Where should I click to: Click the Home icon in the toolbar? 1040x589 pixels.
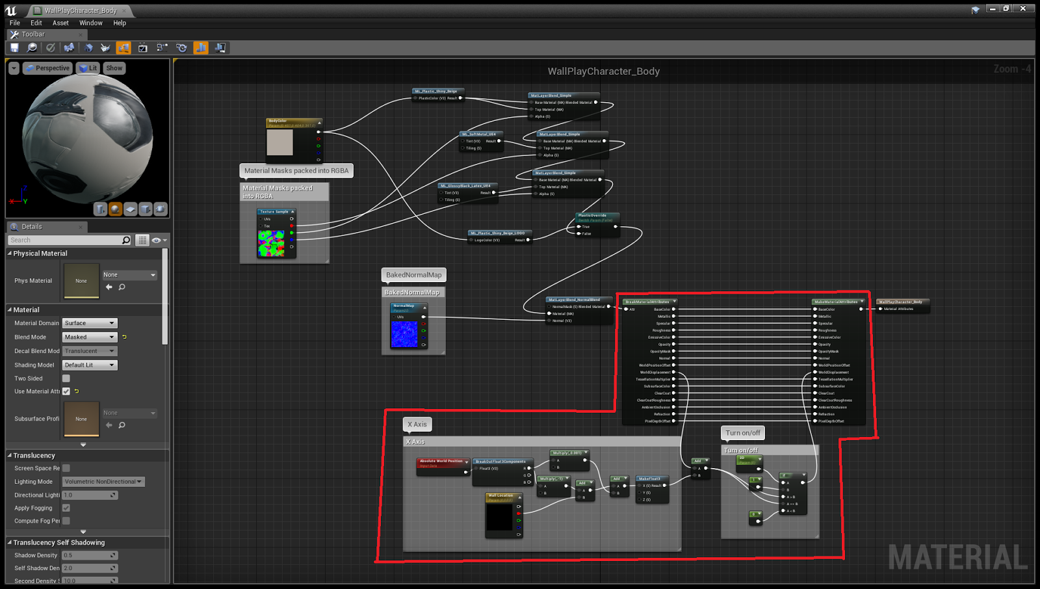coord(88,47)
